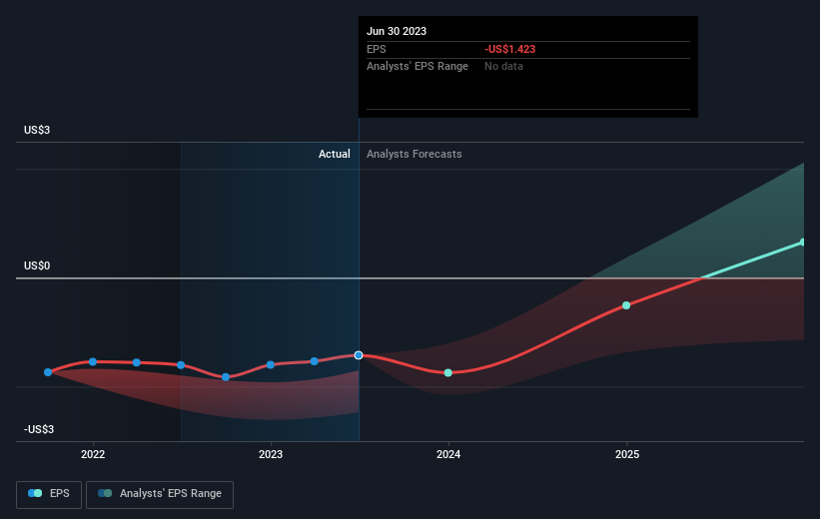This screenshot has height=519, width=820.
Task: Click the Analysts Forecasts label
Action: tap(414, 154)
